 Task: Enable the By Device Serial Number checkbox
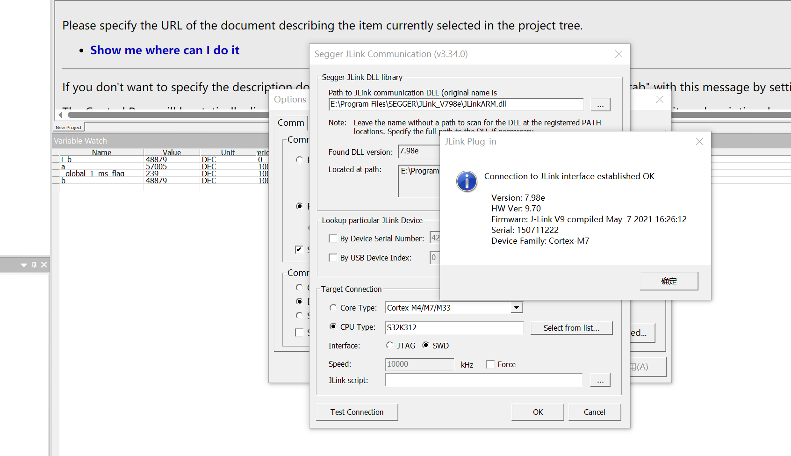pyautogui.click(x=333, y=239)
